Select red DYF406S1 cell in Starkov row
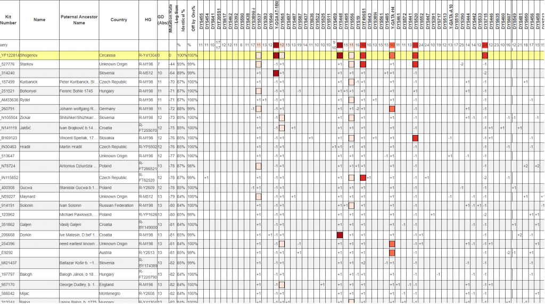Viewport: 545px width, 304px height. 363,64
